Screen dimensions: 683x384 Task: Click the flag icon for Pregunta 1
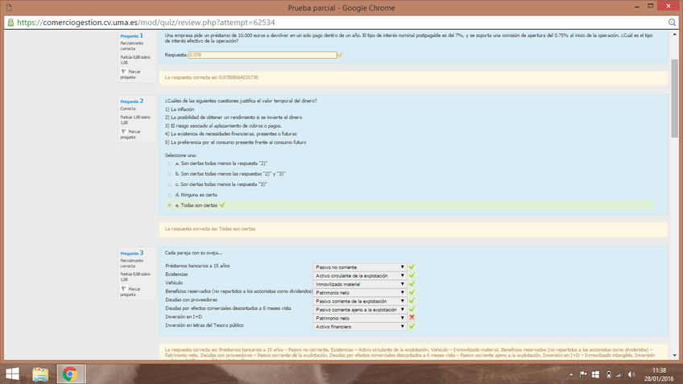click(123, 72)
